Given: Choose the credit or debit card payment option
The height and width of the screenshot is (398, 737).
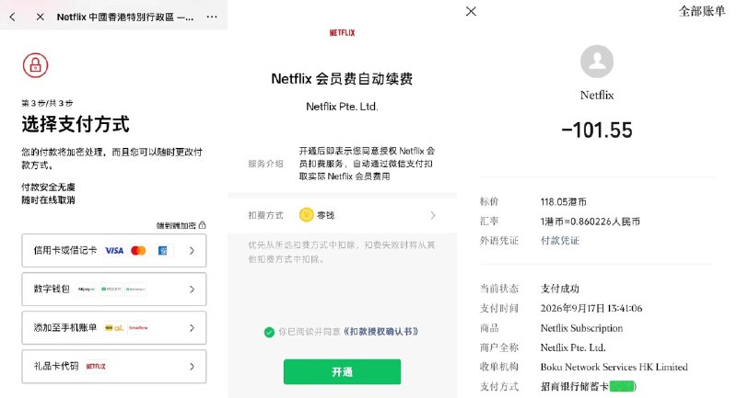Looking at the screenshot, I should [113, 251].
